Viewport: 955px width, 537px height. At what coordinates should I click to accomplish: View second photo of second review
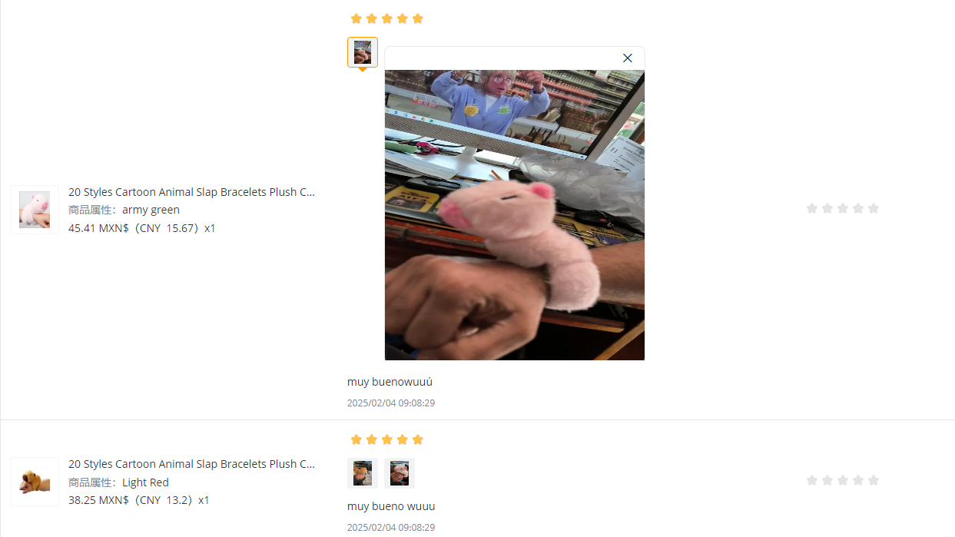[400, 473]
